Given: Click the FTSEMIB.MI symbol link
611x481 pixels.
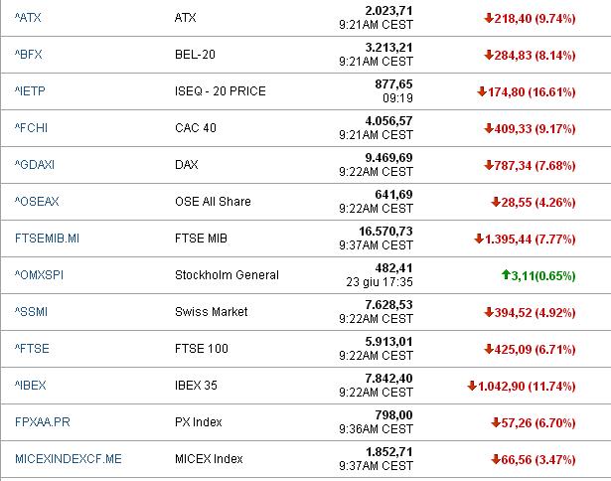Looking at the screenshot, I should pos(47,239).
